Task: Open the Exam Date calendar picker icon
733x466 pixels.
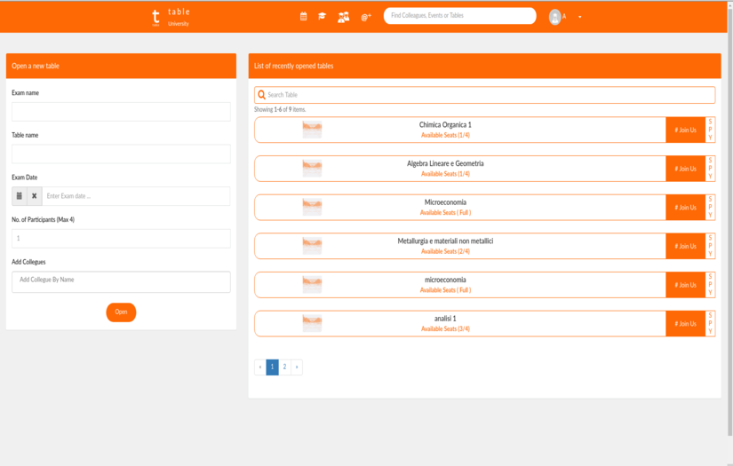Action: [20, 196]
